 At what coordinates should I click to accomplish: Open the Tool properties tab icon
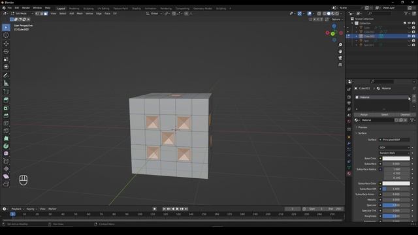click(x=349, y=89)
